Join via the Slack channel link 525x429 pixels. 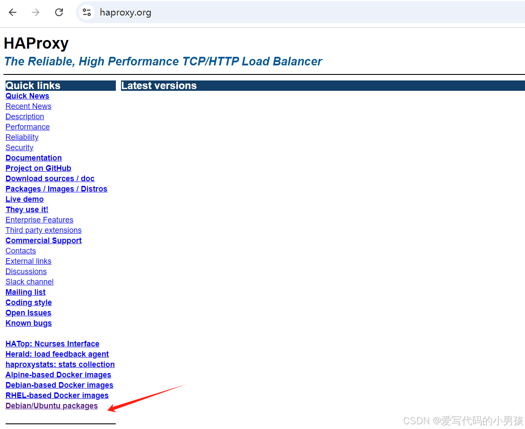(x=29, y=282)
